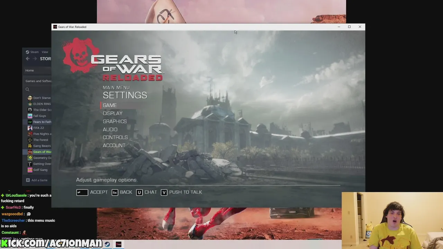Select Five Nights icon in Steam library

pos(30,134)
